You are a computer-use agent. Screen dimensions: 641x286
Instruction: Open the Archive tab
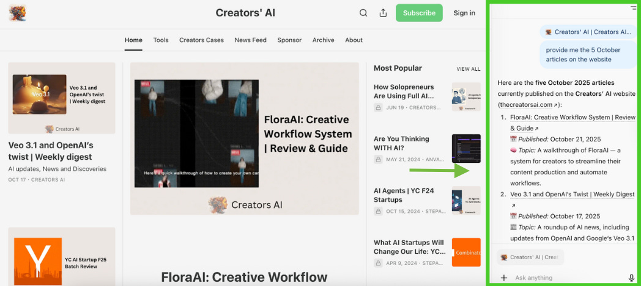(324, 40)
